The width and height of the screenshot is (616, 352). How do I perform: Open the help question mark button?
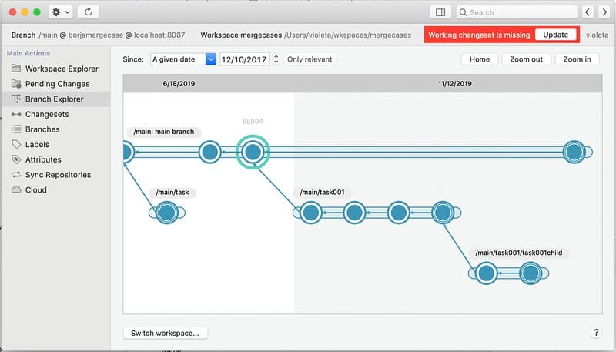(x=596, y=333)
